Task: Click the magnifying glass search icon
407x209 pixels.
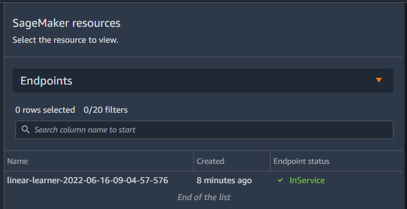Action: pos(25,130)
